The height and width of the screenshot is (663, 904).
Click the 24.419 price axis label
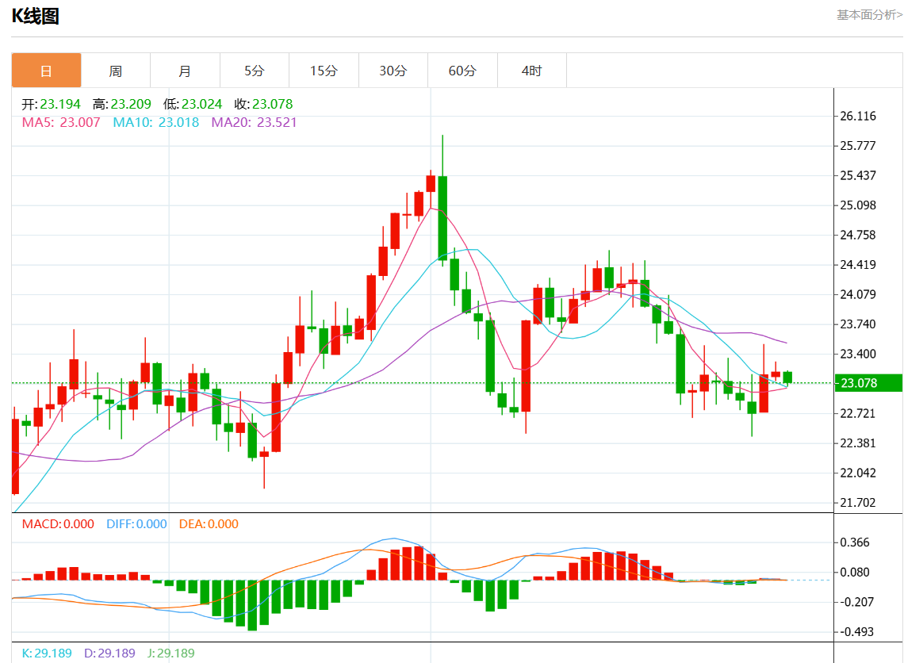(858, 265)
